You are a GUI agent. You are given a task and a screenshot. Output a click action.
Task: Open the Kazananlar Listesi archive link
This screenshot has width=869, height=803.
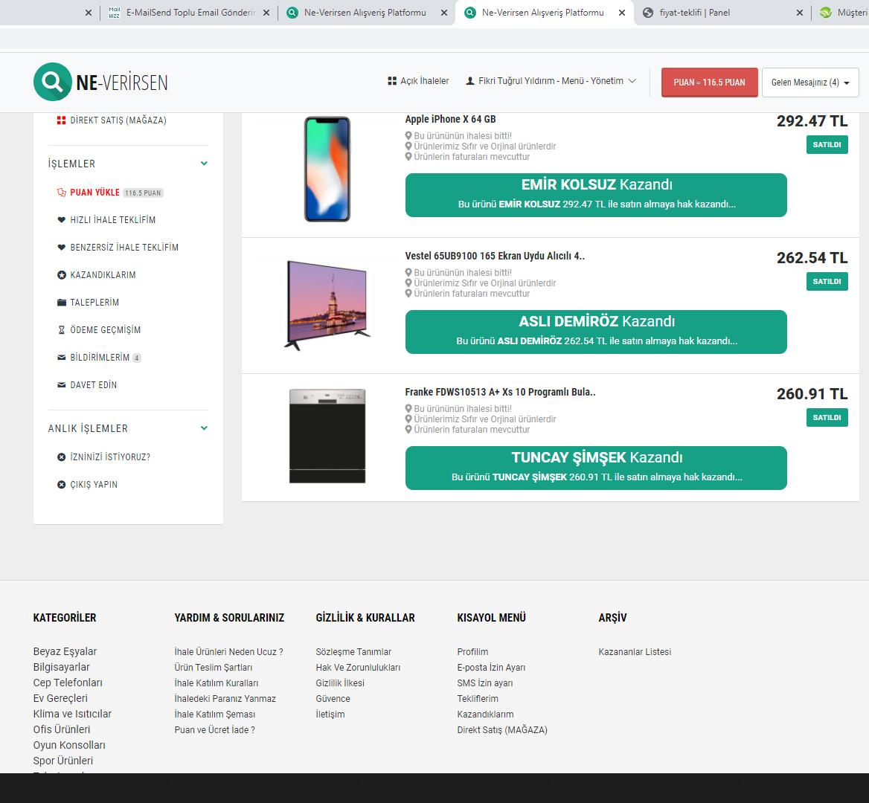tap(635, 652)
